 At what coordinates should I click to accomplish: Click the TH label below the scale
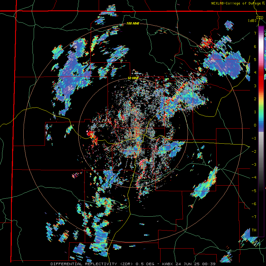tap(254, 230)
